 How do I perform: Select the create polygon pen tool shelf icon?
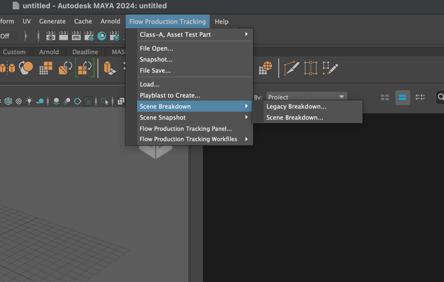coord(291,68)
